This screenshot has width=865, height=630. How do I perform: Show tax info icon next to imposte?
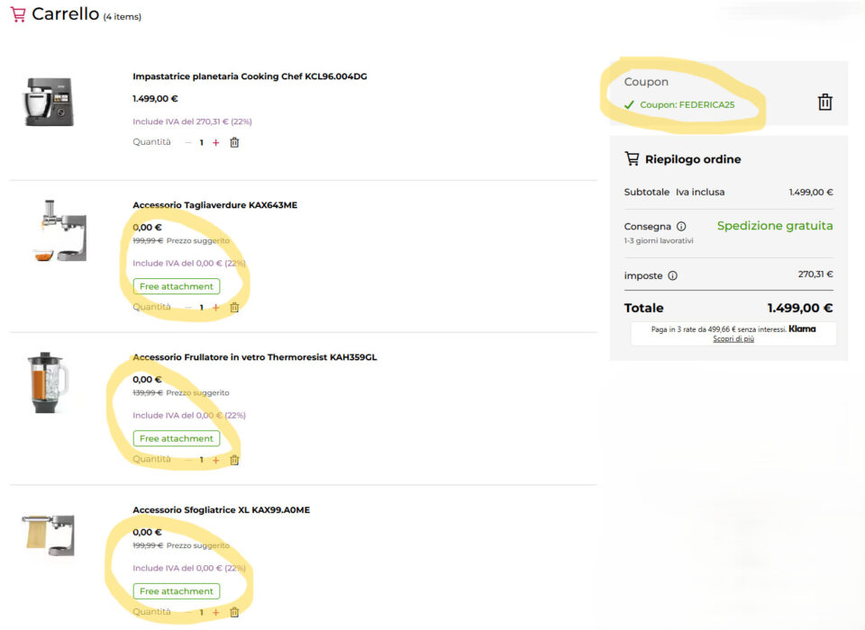tap(672, 275)
